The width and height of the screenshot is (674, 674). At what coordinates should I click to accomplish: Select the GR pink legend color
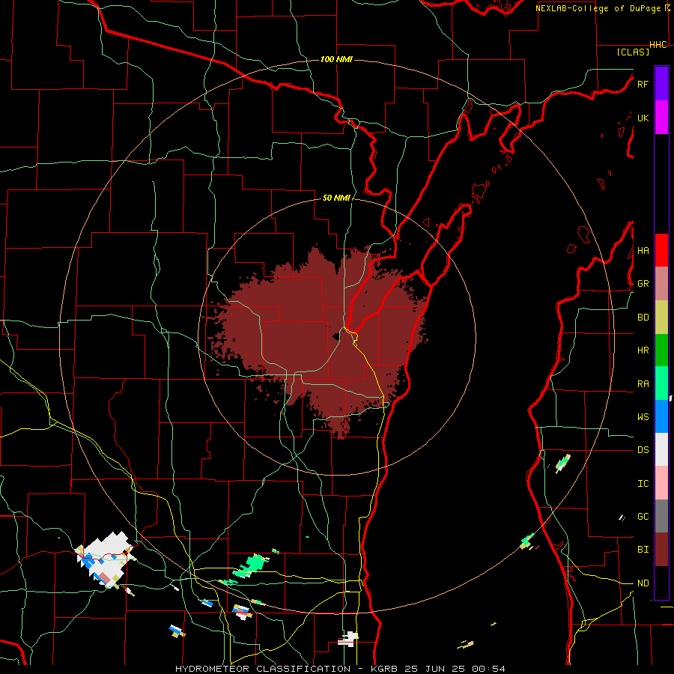point(661,284)
